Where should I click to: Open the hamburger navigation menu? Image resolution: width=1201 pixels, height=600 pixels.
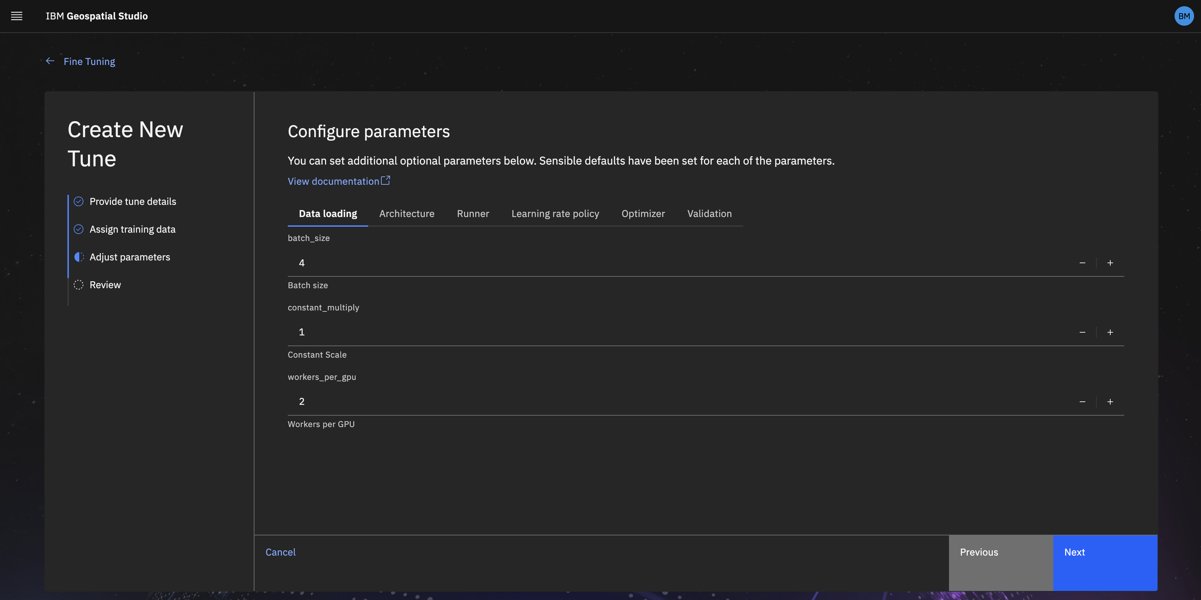point(17,16)
